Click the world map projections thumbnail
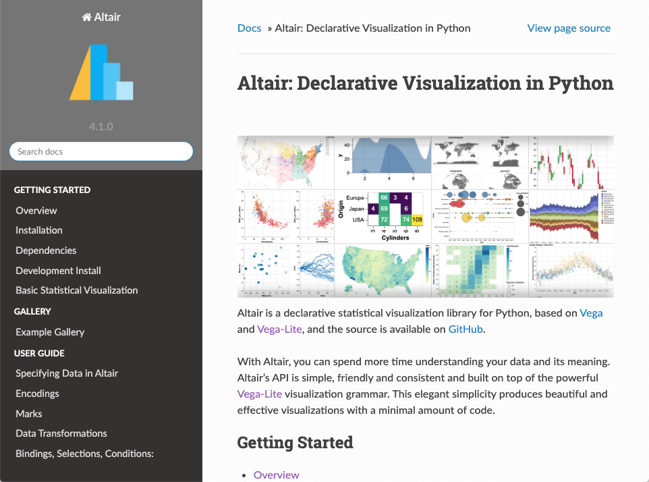The width and height of the screenshot is (649, 482). [480, 162]
